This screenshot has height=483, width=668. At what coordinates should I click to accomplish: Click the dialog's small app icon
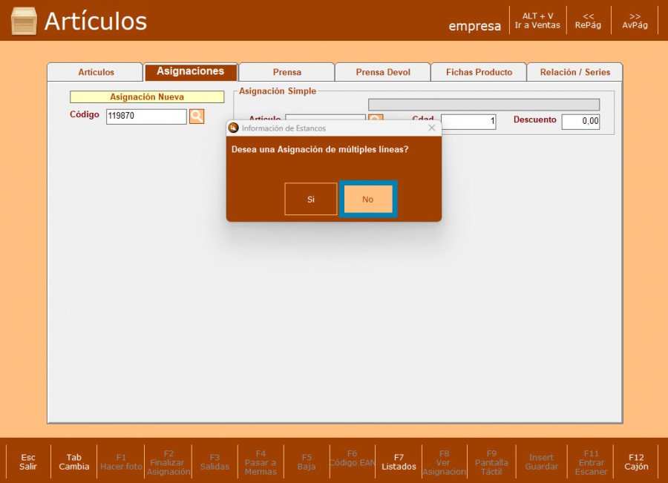coord(234,128)
